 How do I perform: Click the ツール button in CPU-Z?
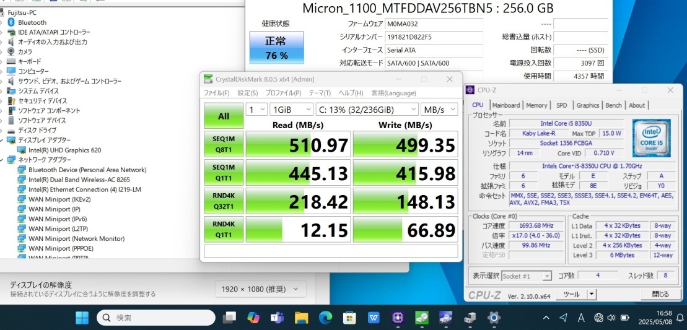pyautogui.click(x=571, y=295)
